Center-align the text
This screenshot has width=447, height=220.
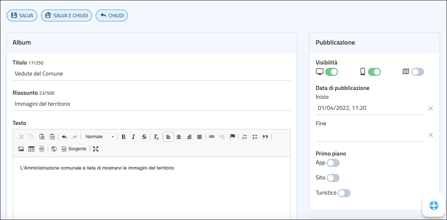coord(179,137)
